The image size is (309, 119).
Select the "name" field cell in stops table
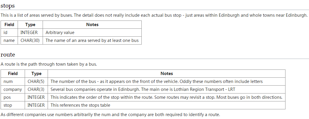[x=9, y=40]
